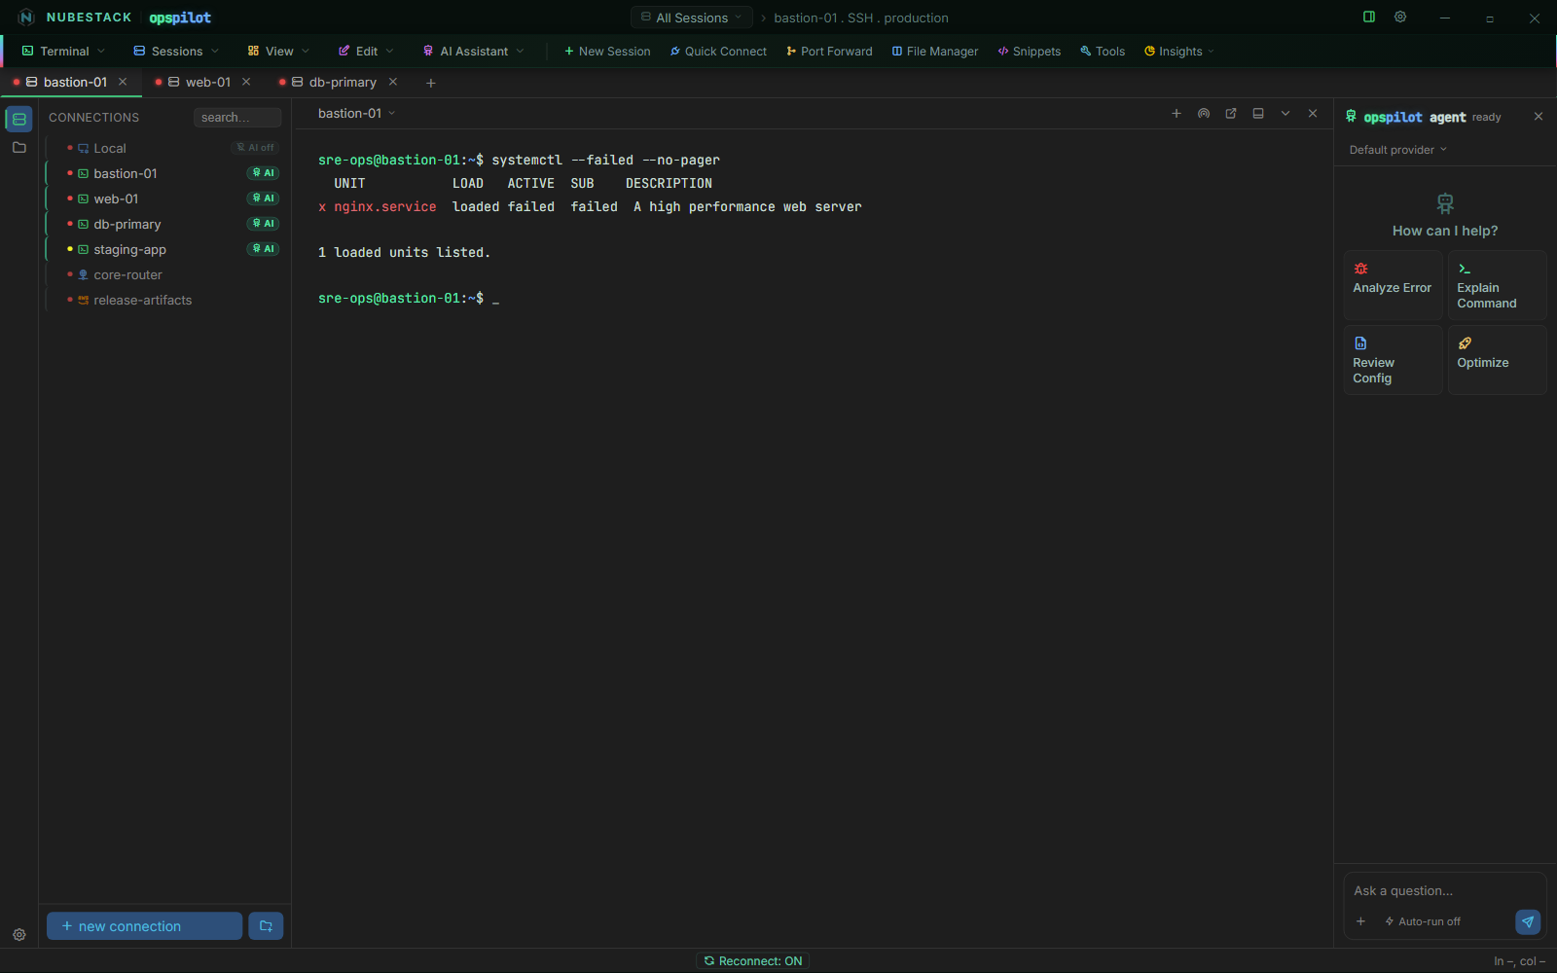Click the panel layout icon in the bastion-01 pane header
Screen dimensions: 1557x973
click(x=1258, y=114)
